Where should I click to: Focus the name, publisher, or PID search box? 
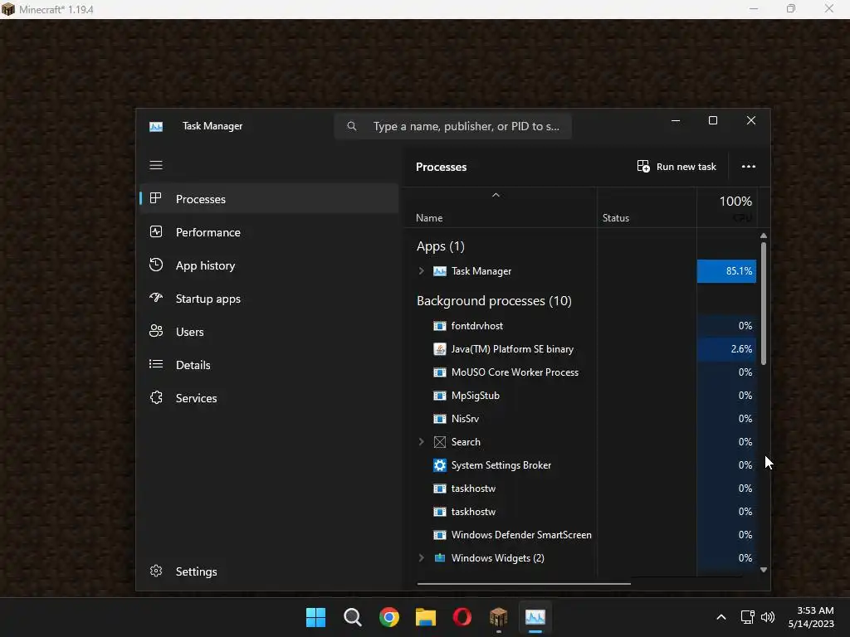pos(452,126)
